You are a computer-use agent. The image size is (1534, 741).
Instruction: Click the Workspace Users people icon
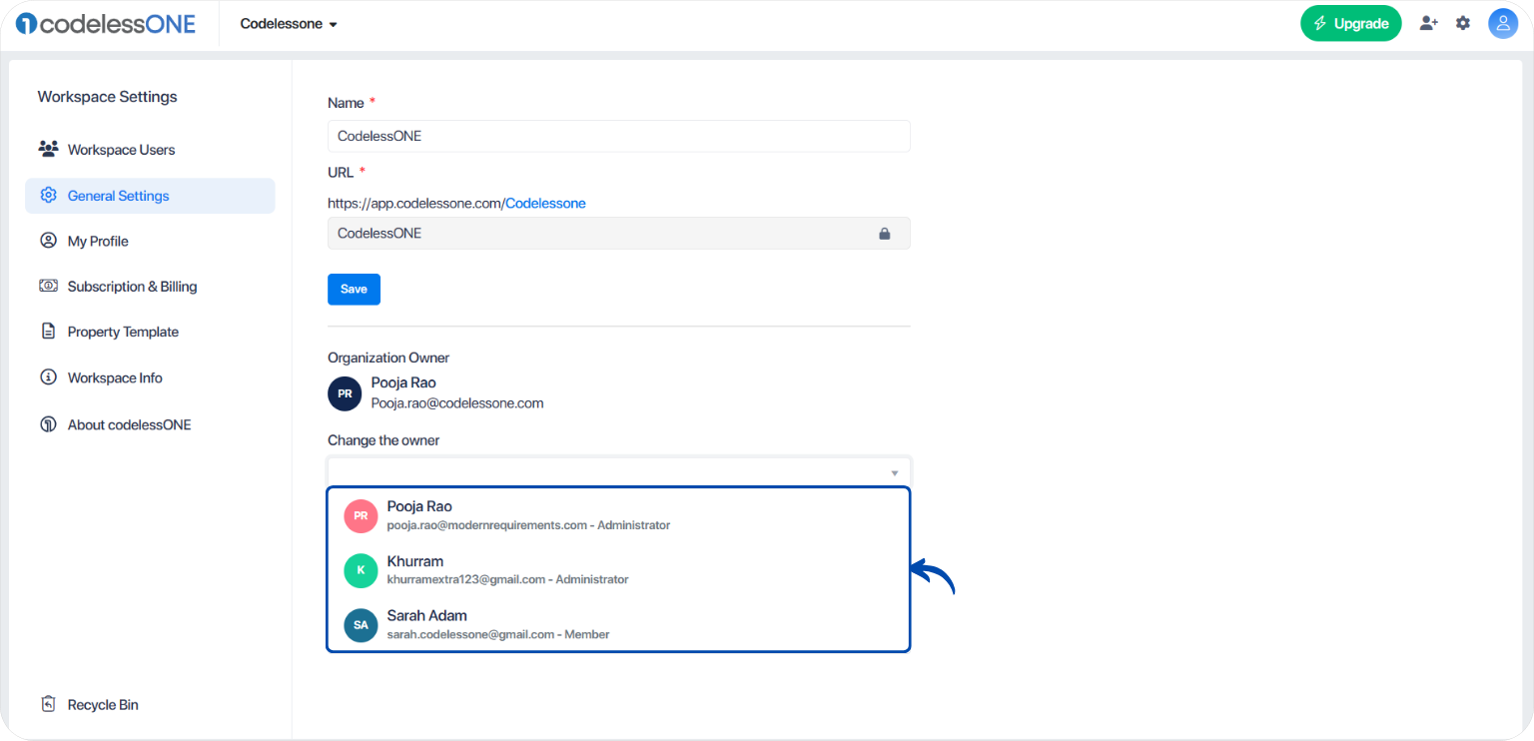48,149
